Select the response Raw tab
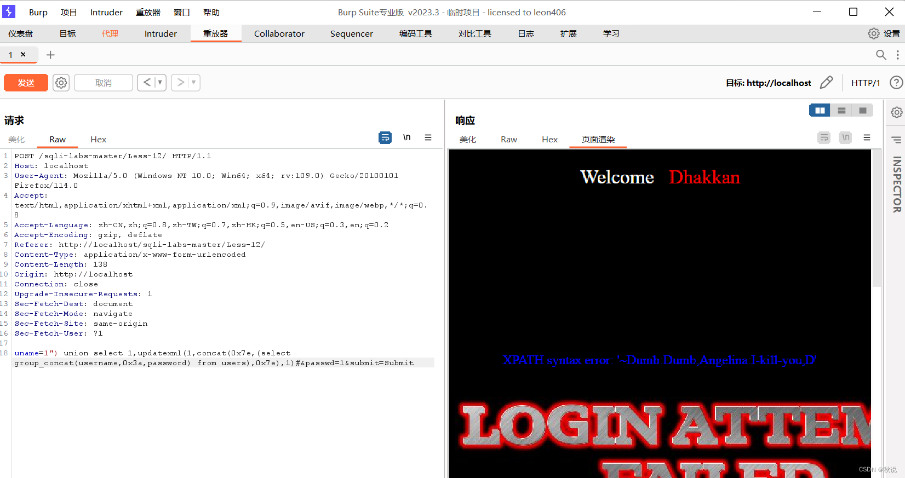This screenshot has width=905, height=478. 509,140
